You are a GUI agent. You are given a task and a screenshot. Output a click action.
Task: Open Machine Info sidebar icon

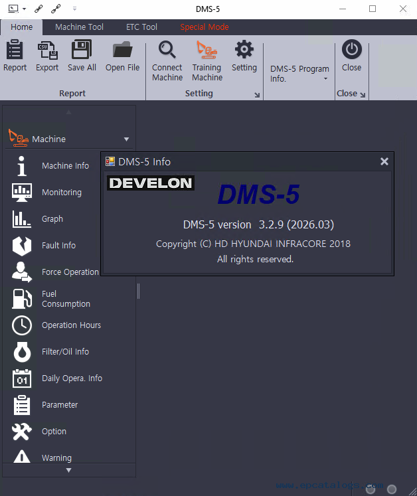[21, 166]
